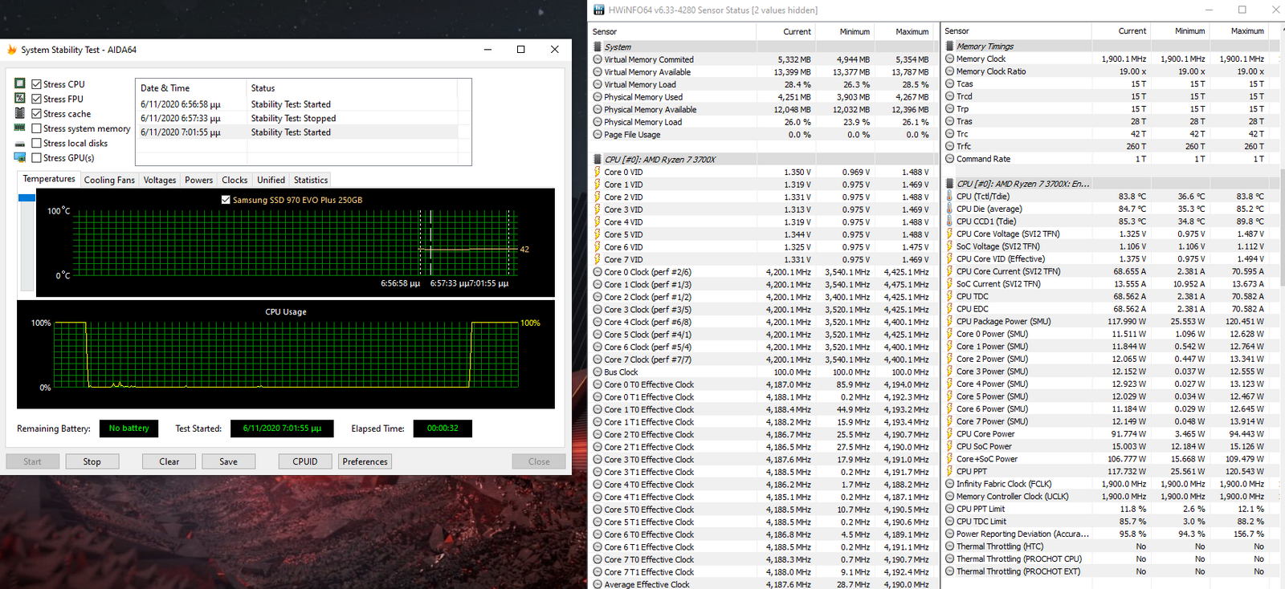The image size is (1285, 589).
Task: Open the Statistics tab
Action: pyautogui.click(x=311, y=181)
